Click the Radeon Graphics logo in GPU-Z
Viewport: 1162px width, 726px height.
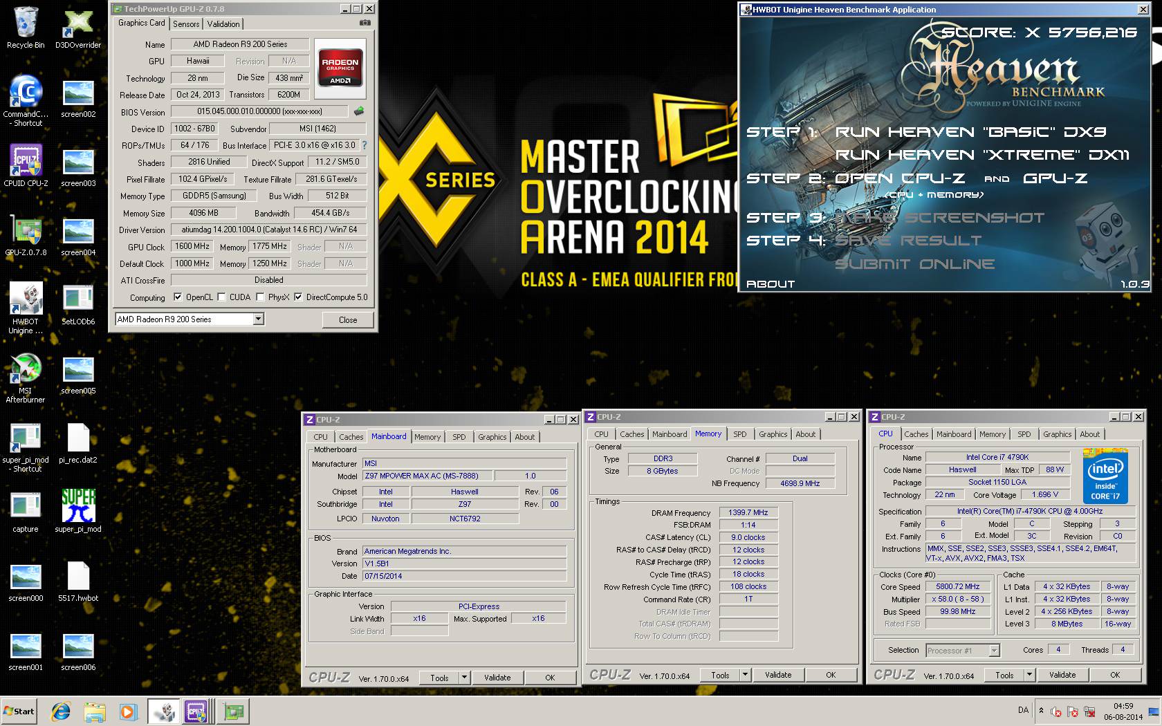click(340, 68)
